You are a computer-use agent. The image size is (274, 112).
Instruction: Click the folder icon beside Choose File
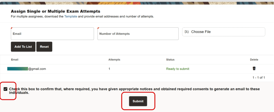[x=187, y=32]
